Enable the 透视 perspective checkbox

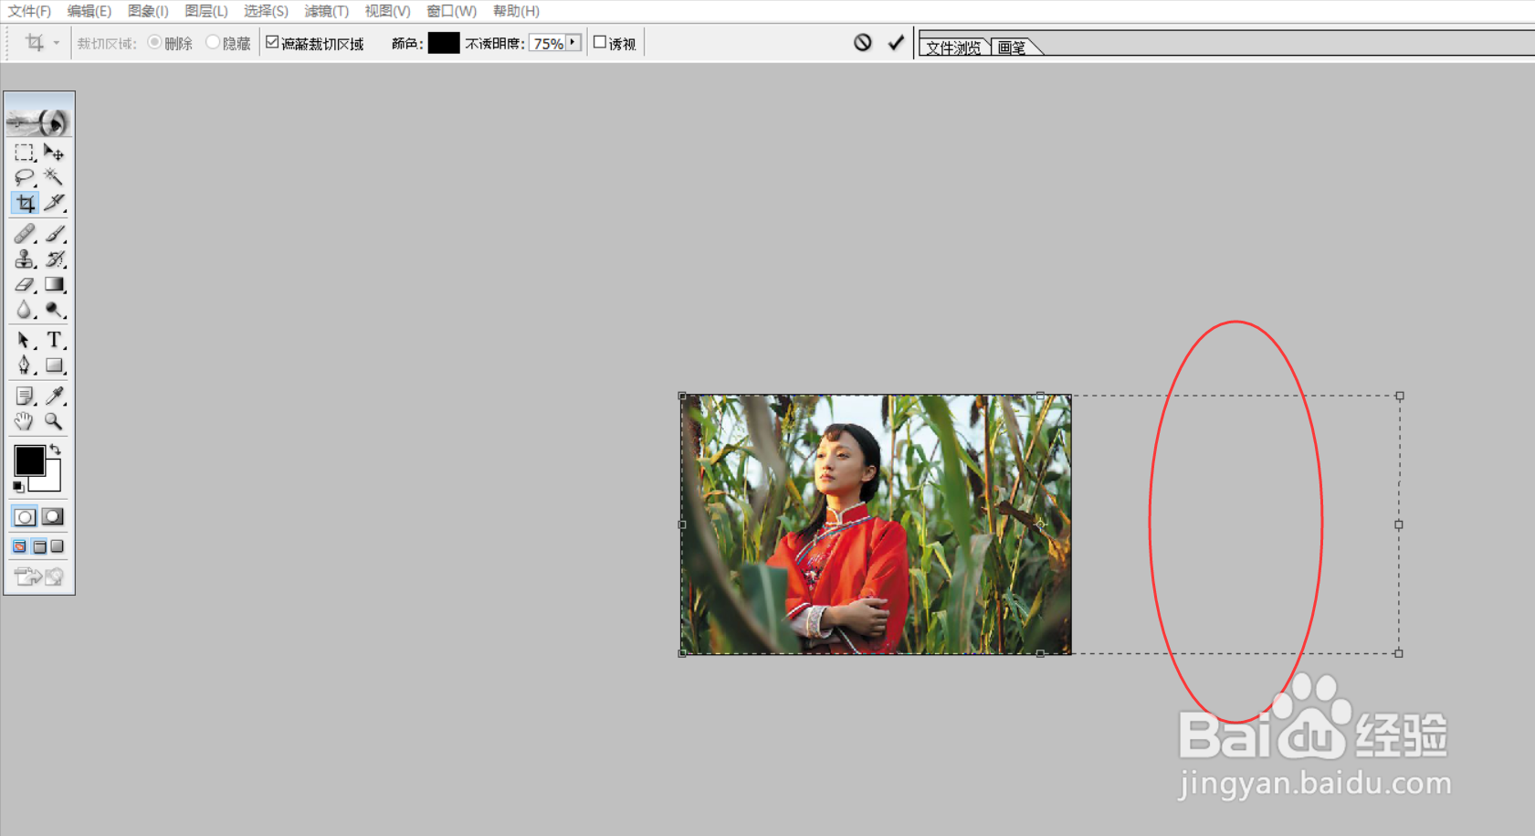point(600,42)
